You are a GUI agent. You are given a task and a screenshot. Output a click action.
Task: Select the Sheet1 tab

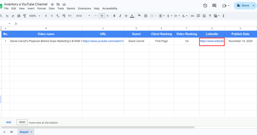pyautogui.click(x=26, y=132)
